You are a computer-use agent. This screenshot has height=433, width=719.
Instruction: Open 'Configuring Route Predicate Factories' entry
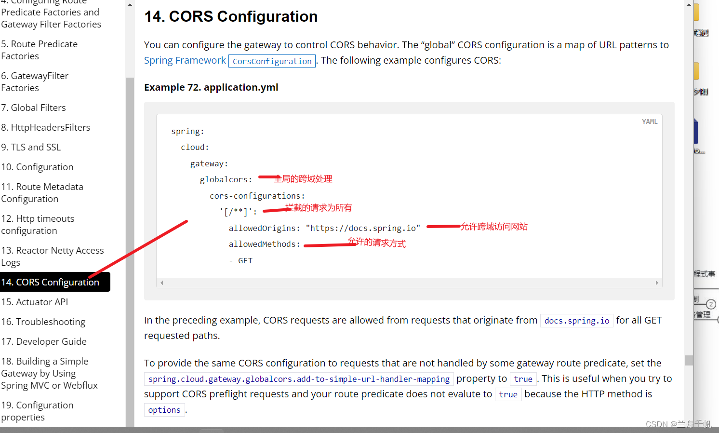51,13
